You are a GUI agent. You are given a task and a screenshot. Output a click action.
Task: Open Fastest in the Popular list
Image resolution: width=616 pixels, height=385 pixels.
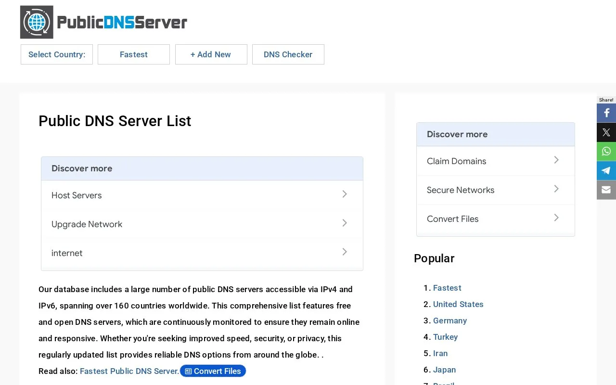pyautogui.click(x=447, y=288)
